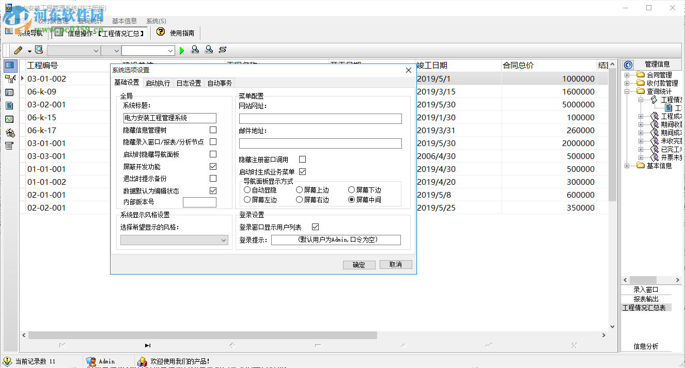Enable the 隐藏信息管理树 checkbox
Viewport: 685px width, 368px height.
click(212, 130)
